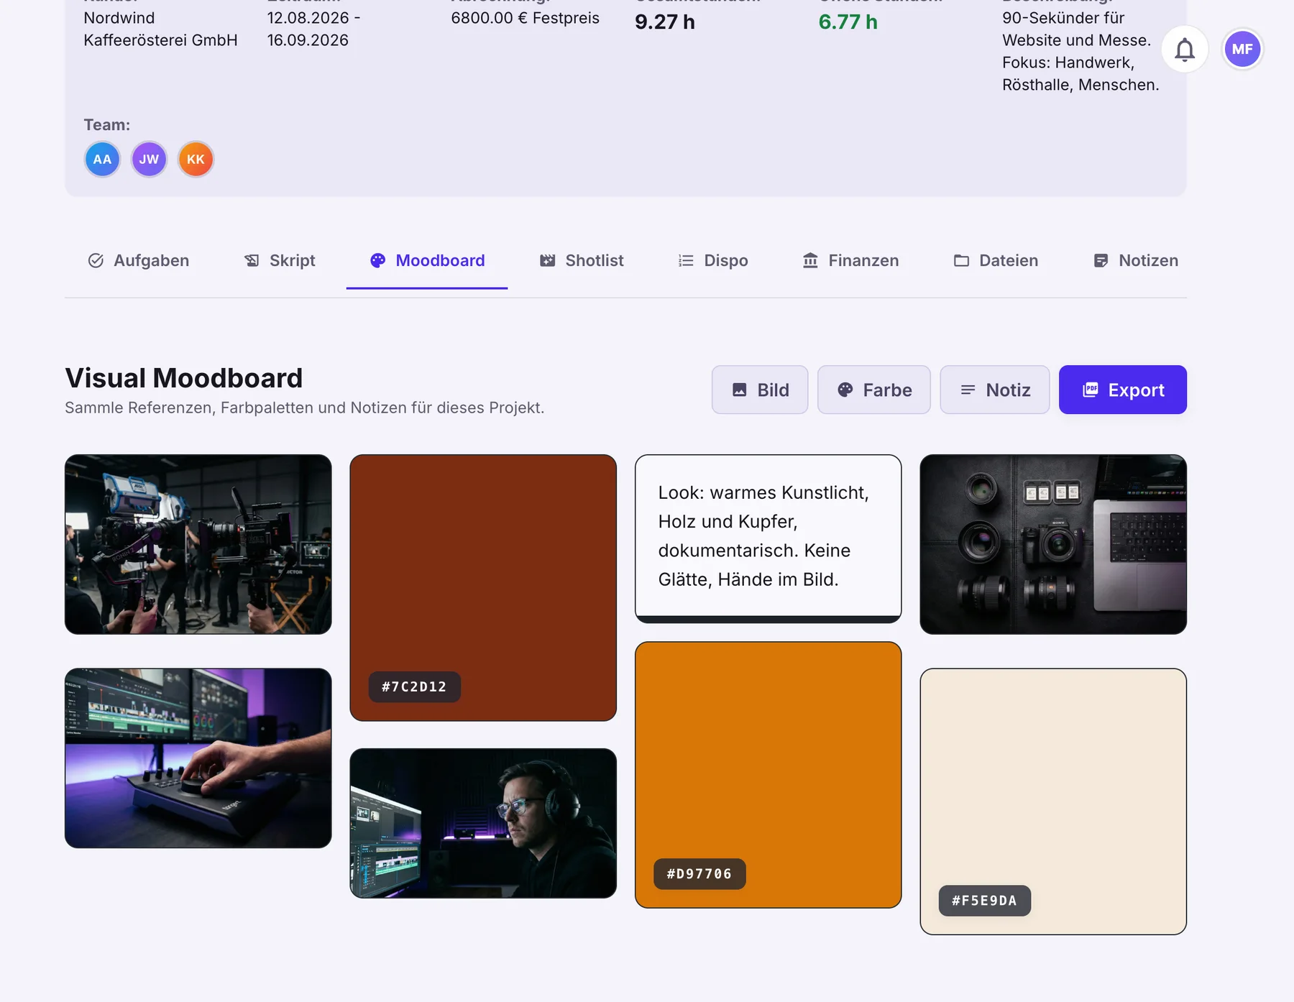This screenshot has width=1294, height=1002.
Task: Click the #D97706 hex label
Action: click(699, 873)
